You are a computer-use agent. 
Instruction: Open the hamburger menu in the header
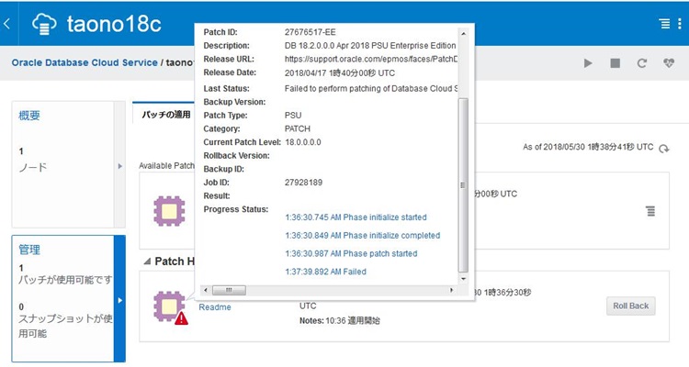tap(664, 24)
